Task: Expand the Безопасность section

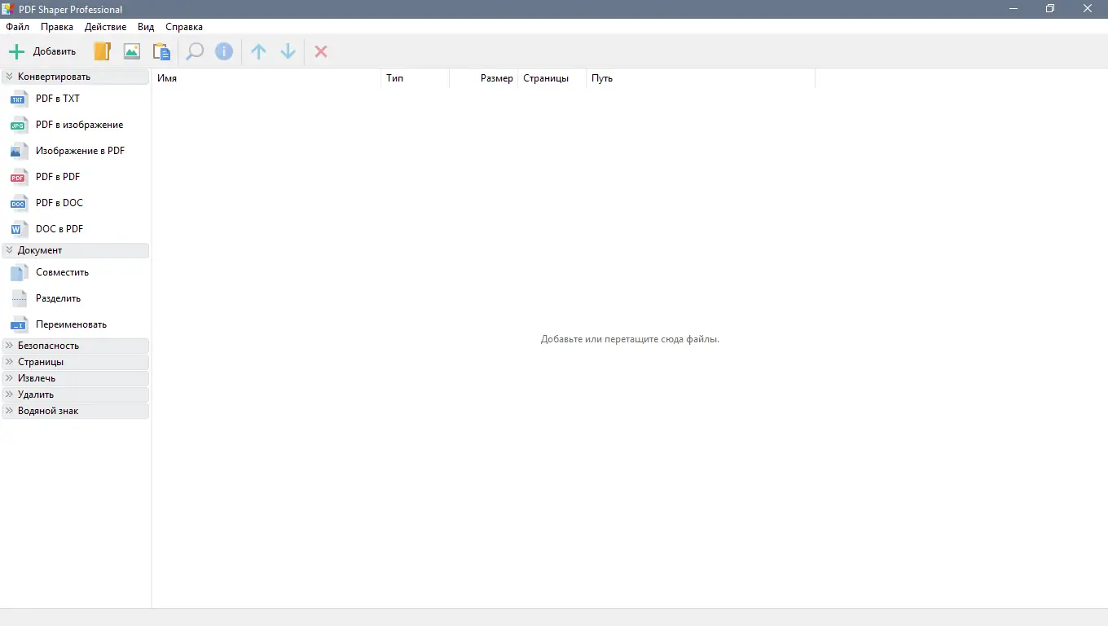Action: [76, 346]
